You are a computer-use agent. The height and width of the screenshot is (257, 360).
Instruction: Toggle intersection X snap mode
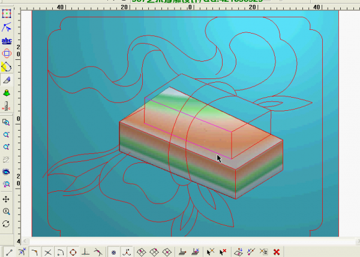coord(47,252)
